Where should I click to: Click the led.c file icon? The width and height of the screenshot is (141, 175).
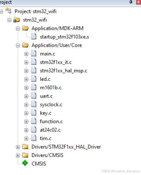34,79
